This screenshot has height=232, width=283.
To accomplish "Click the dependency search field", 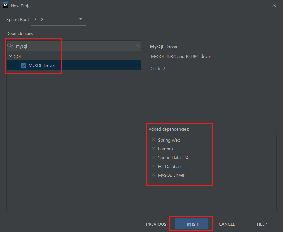I will point(74,46).
